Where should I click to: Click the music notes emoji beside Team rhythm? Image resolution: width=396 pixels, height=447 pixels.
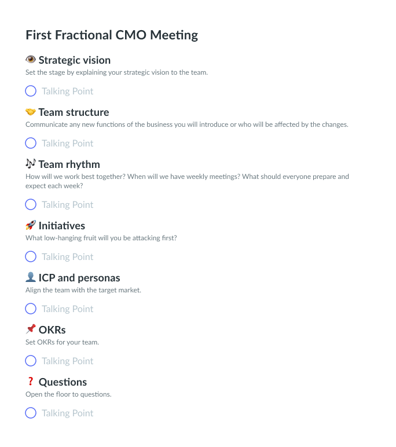coord(31,164)
